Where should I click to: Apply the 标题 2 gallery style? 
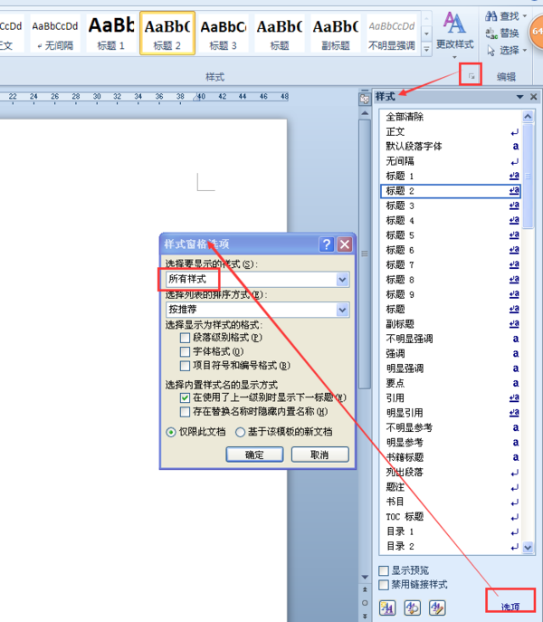(167, 33)
